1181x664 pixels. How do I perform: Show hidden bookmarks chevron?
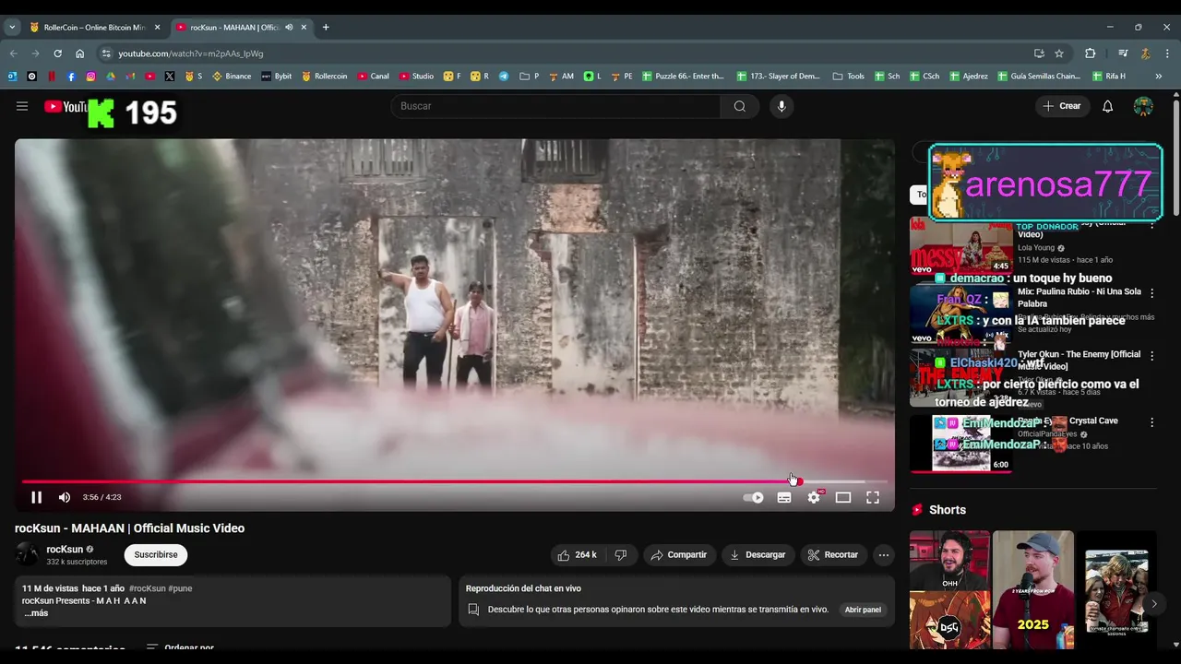(x=1158, y=77)
